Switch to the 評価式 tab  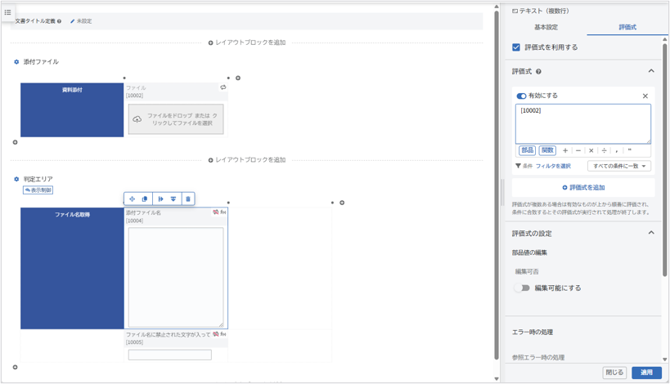627,27
